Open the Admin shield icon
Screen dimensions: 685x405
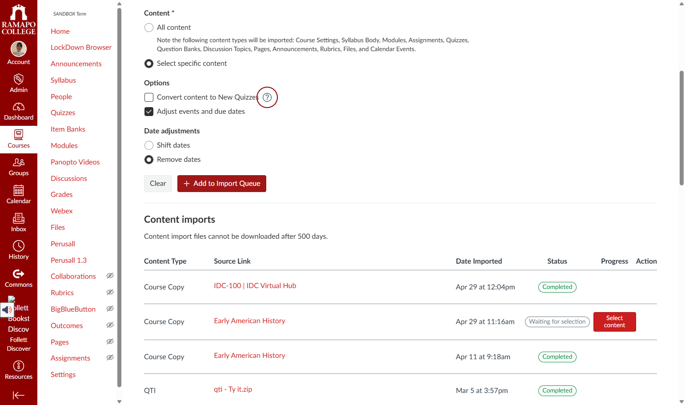pyautogui.click(x=19, y=79)
